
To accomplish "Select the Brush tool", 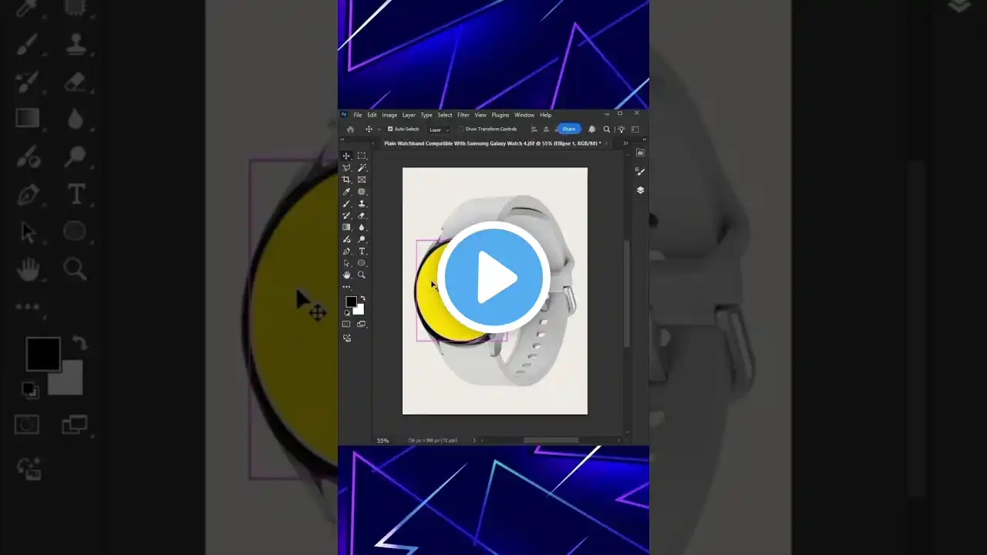I will tap(347, 203).
